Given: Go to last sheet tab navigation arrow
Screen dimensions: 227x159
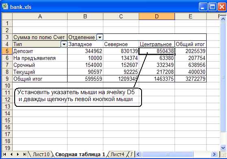Looking at the screenshot, I should [24, 154].
